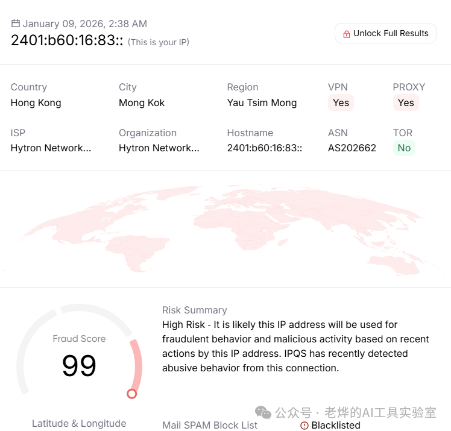Image resolution: width=451 pixels, height=431 pixels.
Task: Click the calendar icon beside the date
Action: 16,24
